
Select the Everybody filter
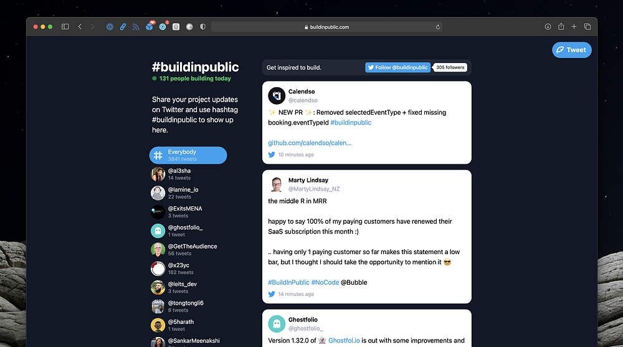coord(188,155)
